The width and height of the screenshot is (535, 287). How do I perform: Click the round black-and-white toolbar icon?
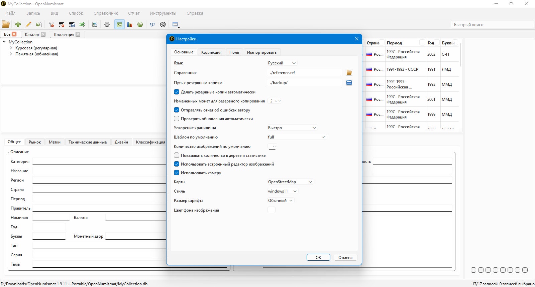coord(163,24)
